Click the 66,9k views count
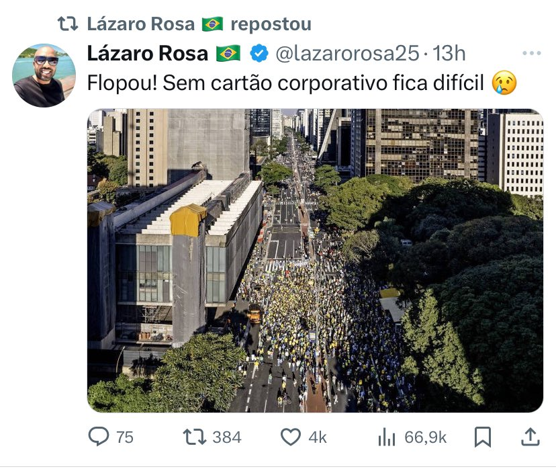 425,437
